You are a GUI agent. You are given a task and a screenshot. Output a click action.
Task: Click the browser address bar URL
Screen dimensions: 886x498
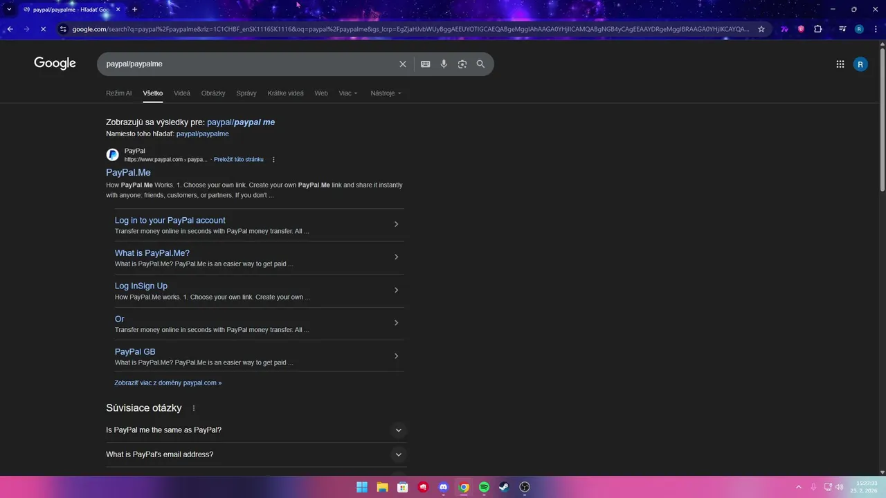click(410, 29)
